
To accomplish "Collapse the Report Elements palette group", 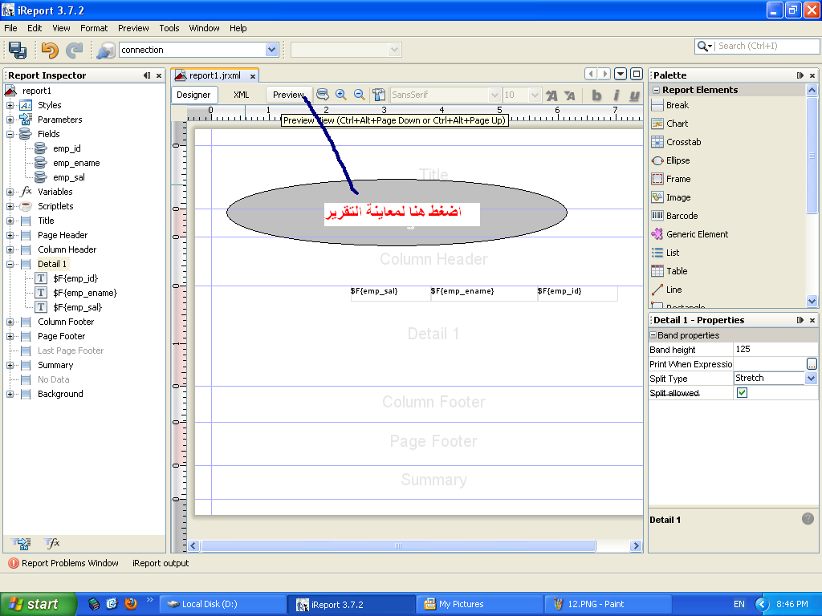I will 656,90.
